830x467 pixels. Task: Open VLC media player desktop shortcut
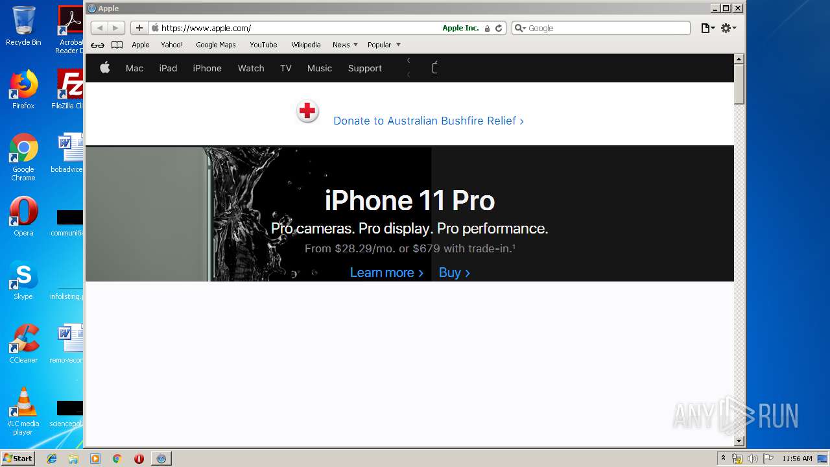click(x=23, y=411)
